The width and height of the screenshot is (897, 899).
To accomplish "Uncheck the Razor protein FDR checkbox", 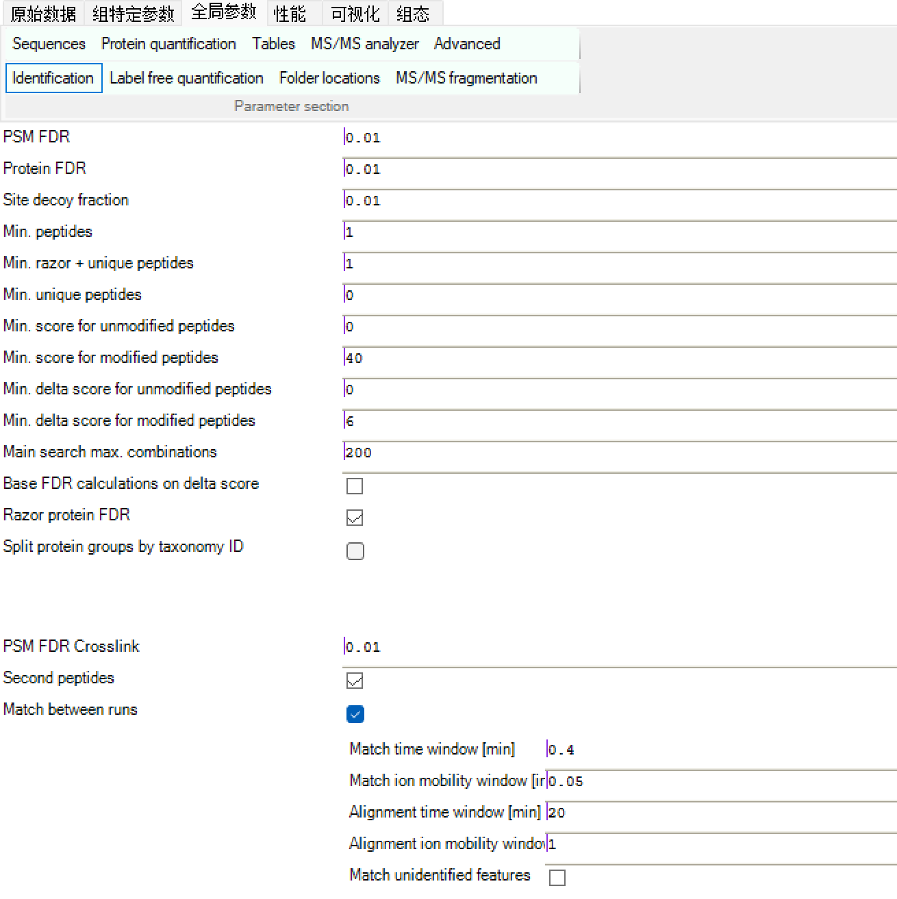I will click(355, 518).
